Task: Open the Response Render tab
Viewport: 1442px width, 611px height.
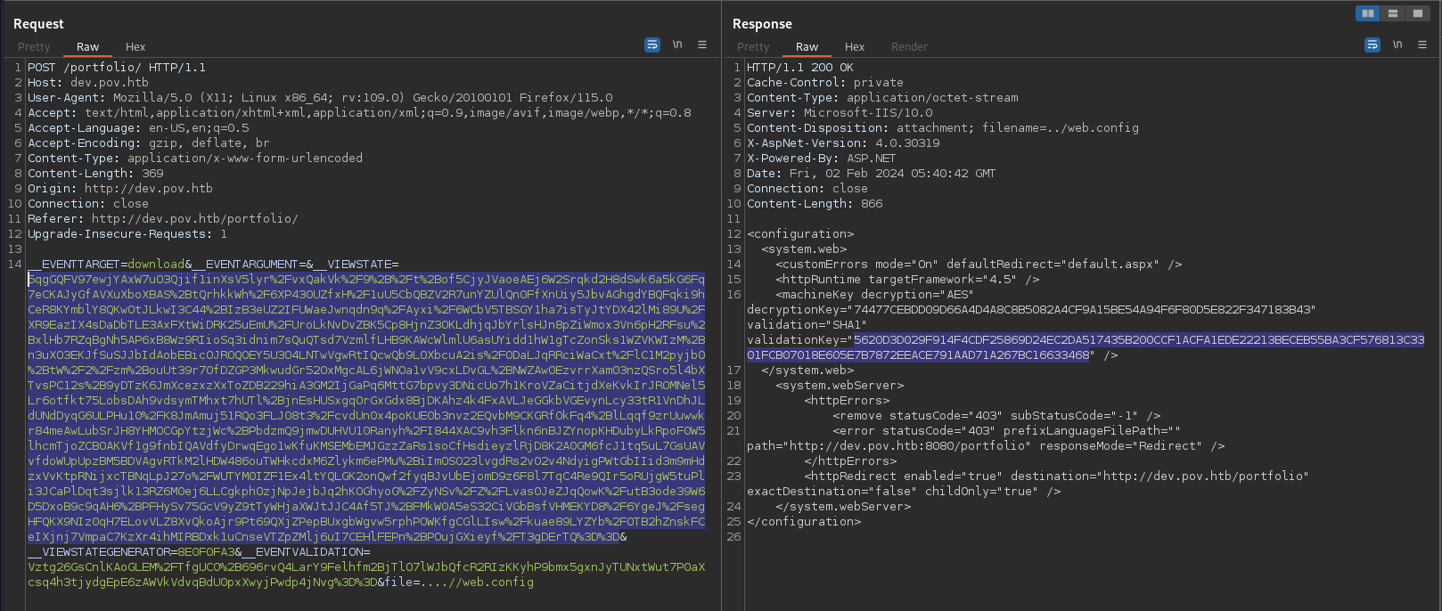Action: (909, 46)
